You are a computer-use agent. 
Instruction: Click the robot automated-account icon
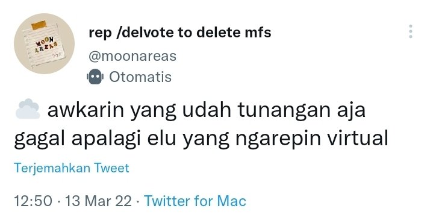[x=95, y=77]
